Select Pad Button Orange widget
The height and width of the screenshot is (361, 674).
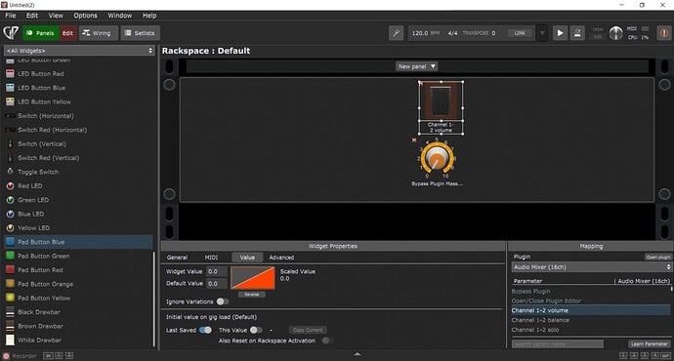[45, 284]
